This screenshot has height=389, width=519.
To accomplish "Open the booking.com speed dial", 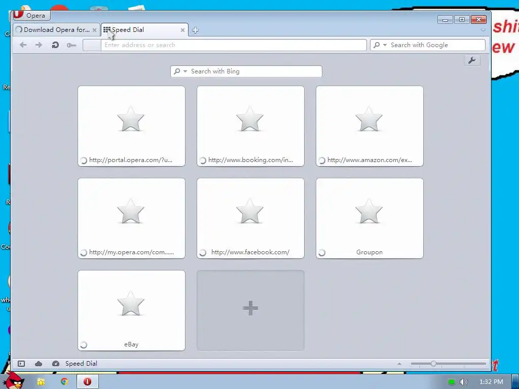I will point(250,126).
